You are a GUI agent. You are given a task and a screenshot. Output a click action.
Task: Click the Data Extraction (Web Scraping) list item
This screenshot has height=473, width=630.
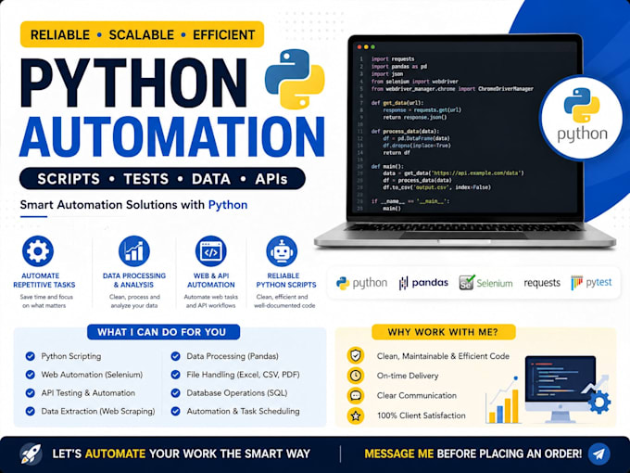(98, 411)
